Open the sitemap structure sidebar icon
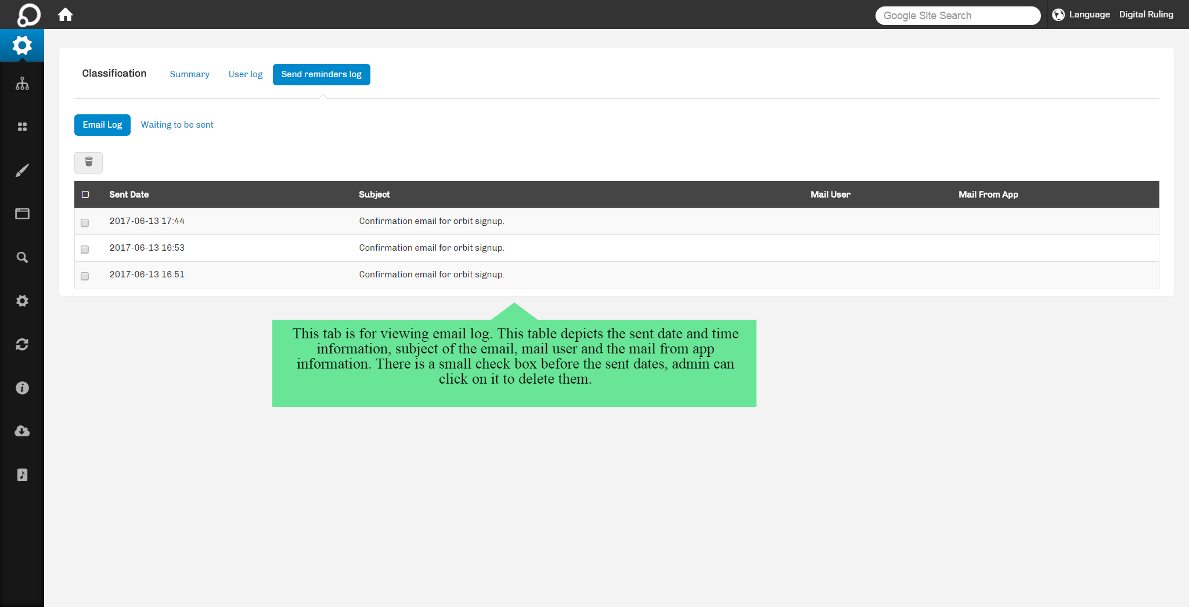Viewport: 1189px width, 607px height. [x=22, y=84]
